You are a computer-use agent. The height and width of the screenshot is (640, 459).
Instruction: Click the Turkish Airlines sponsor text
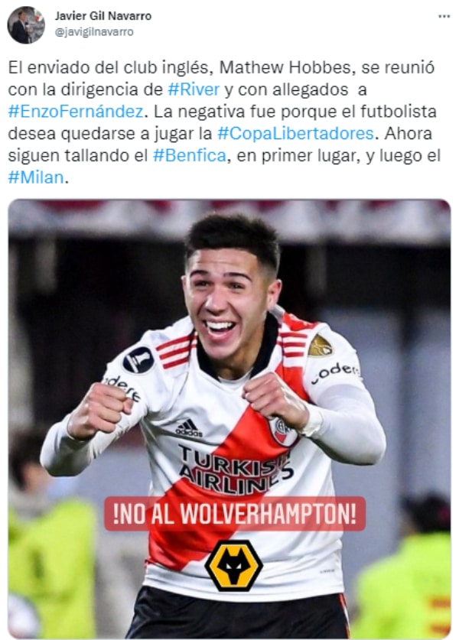pos(236,469)
